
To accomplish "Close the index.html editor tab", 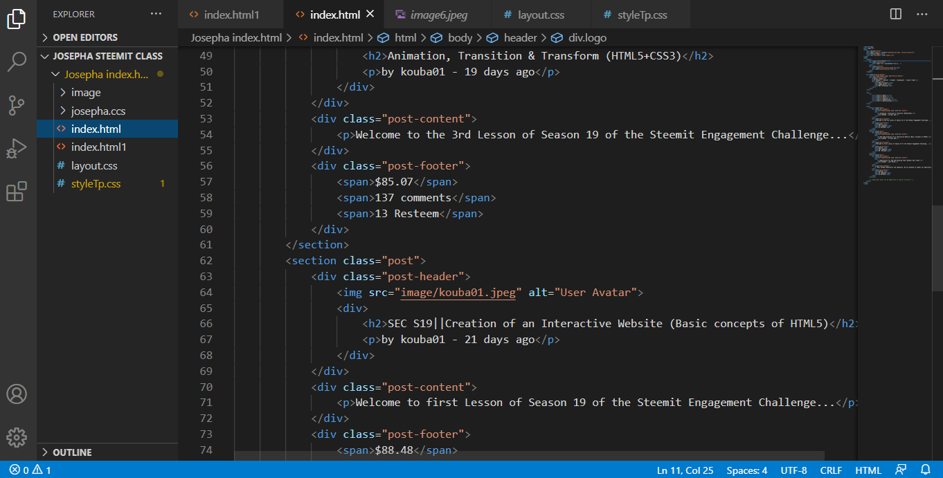I will [370, 14].
